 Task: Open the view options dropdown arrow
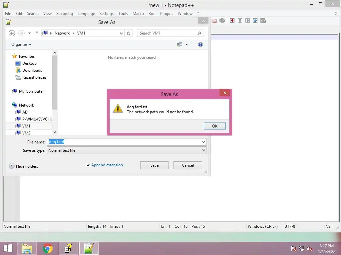[186, 44]
